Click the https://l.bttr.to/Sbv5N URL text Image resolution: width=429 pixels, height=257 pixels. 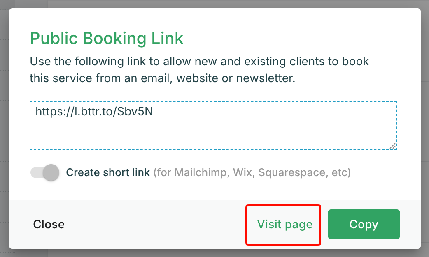[94, 111]
